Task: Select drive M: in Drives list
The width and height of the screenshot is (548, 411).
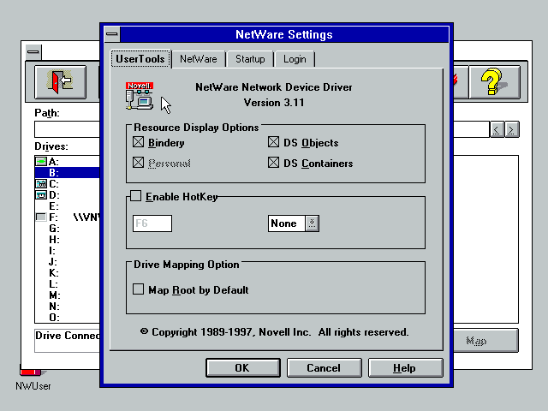Action: click(x=67, y=295)
